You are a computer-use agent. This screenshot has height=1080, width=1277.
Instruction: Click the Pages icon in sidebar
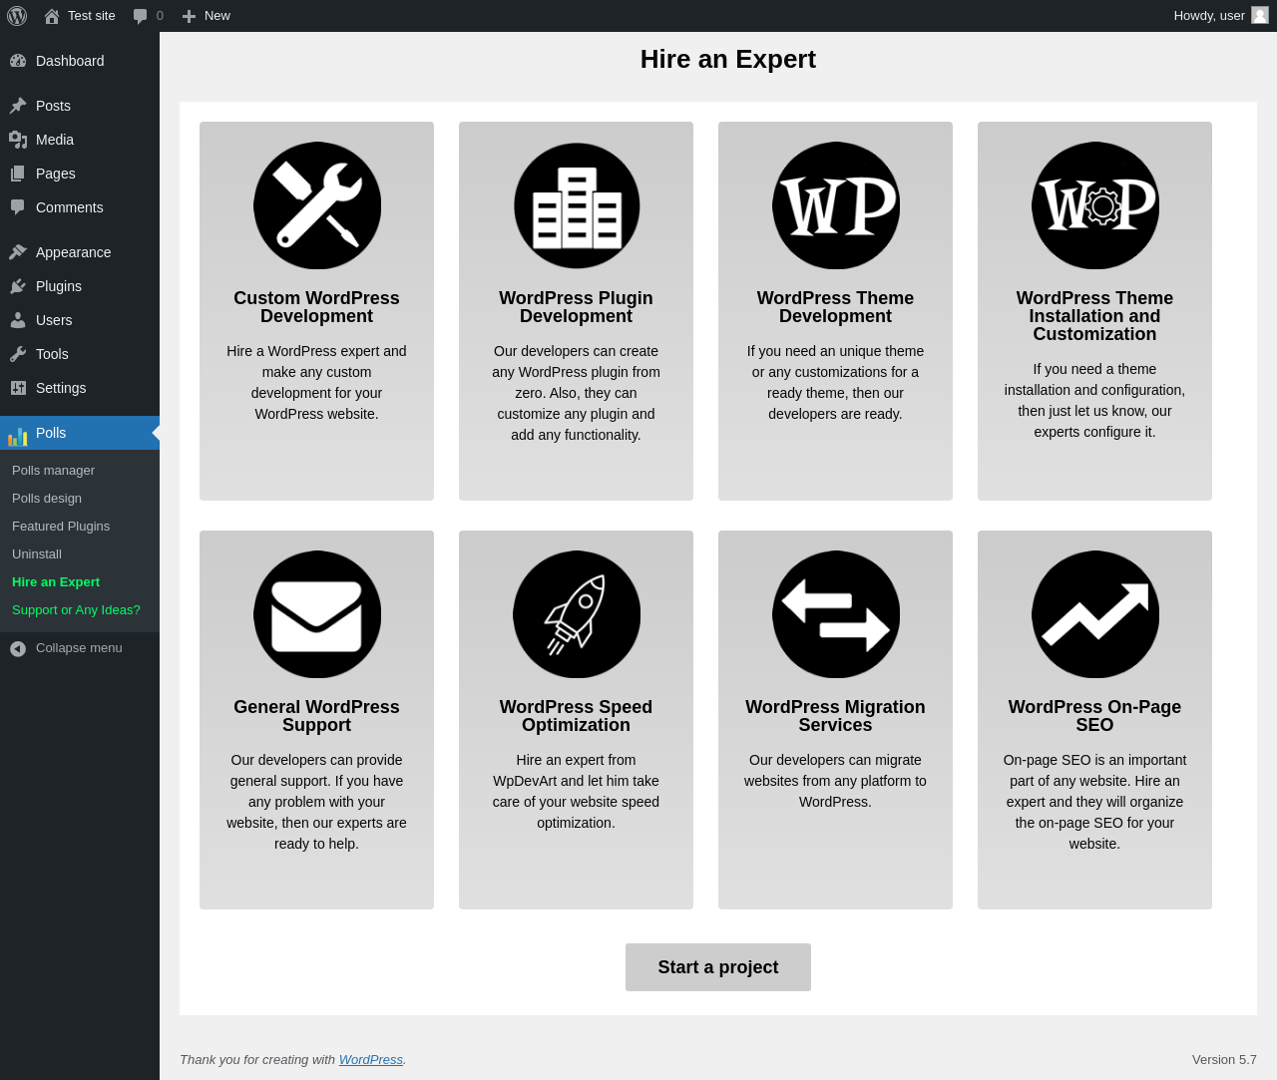18,174
